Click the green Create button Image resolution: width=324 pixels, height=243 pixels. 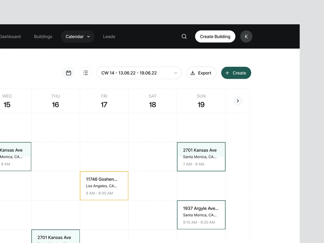tap(236, 73)
